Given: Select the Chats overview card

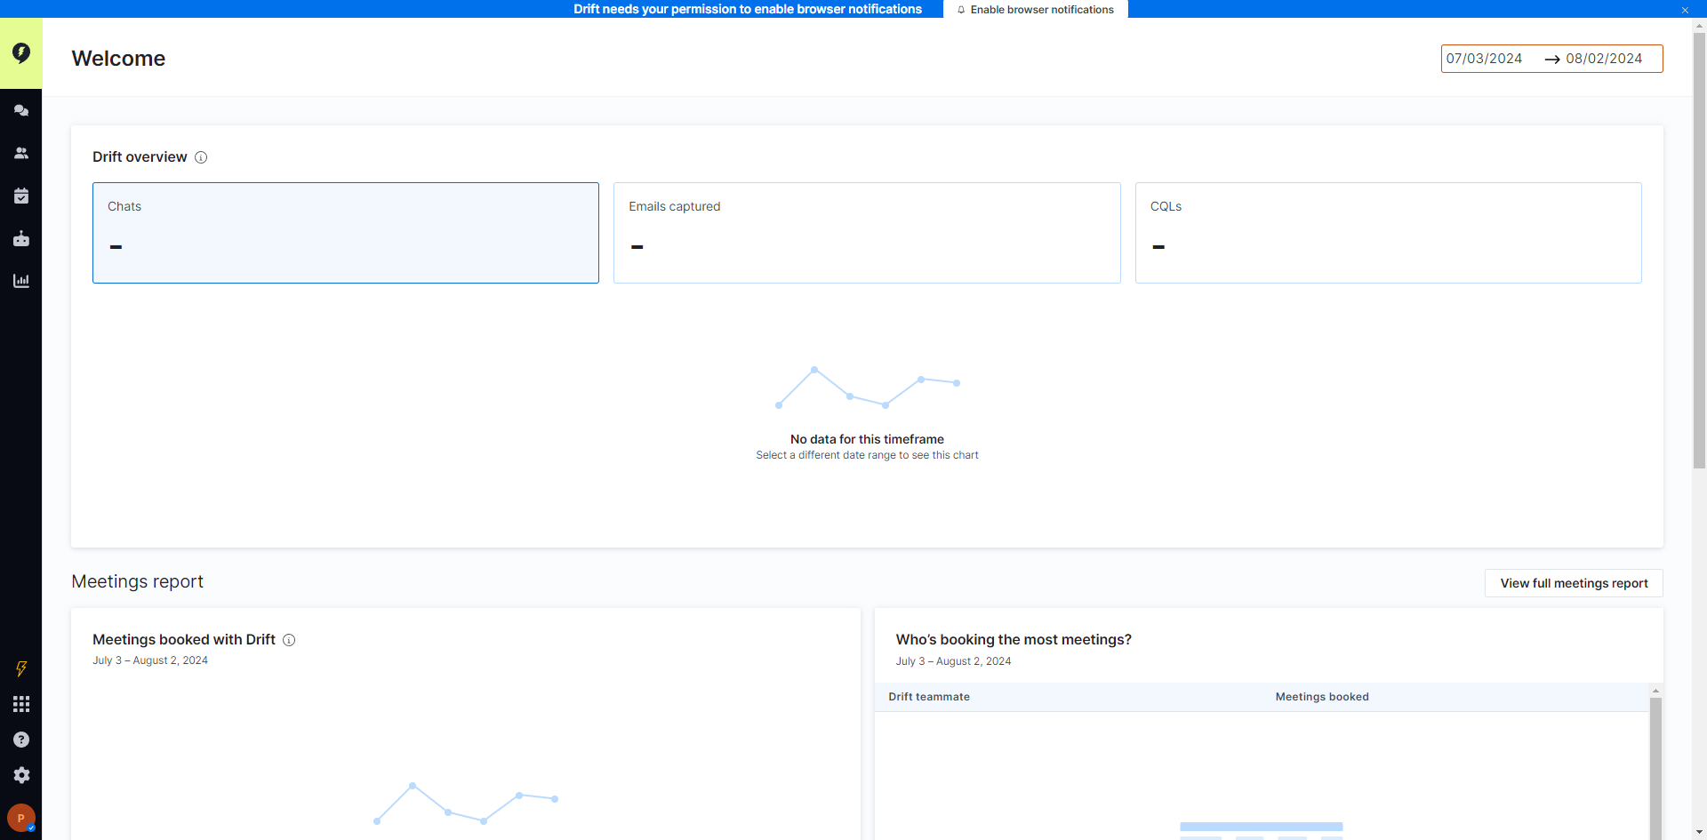Looking at the screenshot, I should point(346,233).
